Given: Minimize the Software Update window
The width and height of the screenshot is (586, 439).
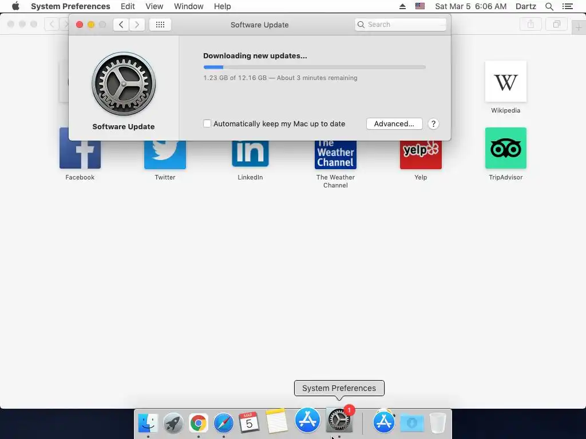Looking at the screenshot, I should coord(91,25).
